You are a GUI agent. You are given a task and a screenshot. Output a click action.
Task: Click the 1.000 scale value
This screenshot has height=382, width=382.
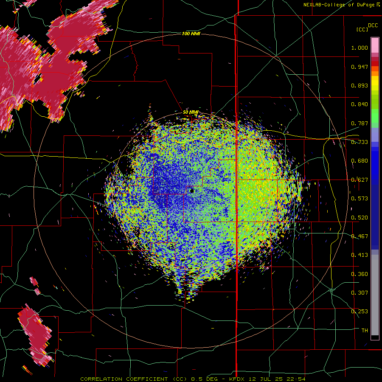coord(360,48)
